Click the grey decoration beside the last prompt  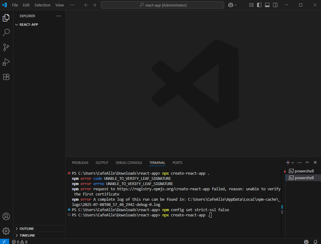pos(69,215)
